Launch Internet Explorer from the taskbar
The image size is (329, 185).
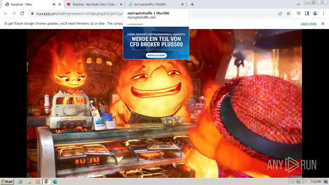coord(21,182)
